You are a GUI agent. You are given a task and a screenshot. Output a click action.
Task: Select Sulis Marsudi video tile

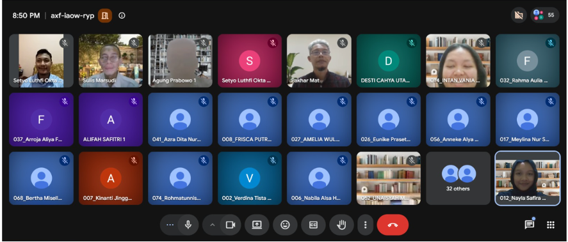111,61
